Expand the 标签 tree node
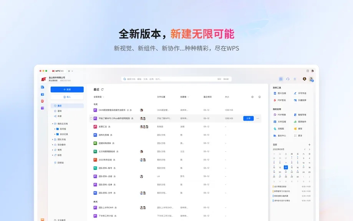 pos(53,155)
